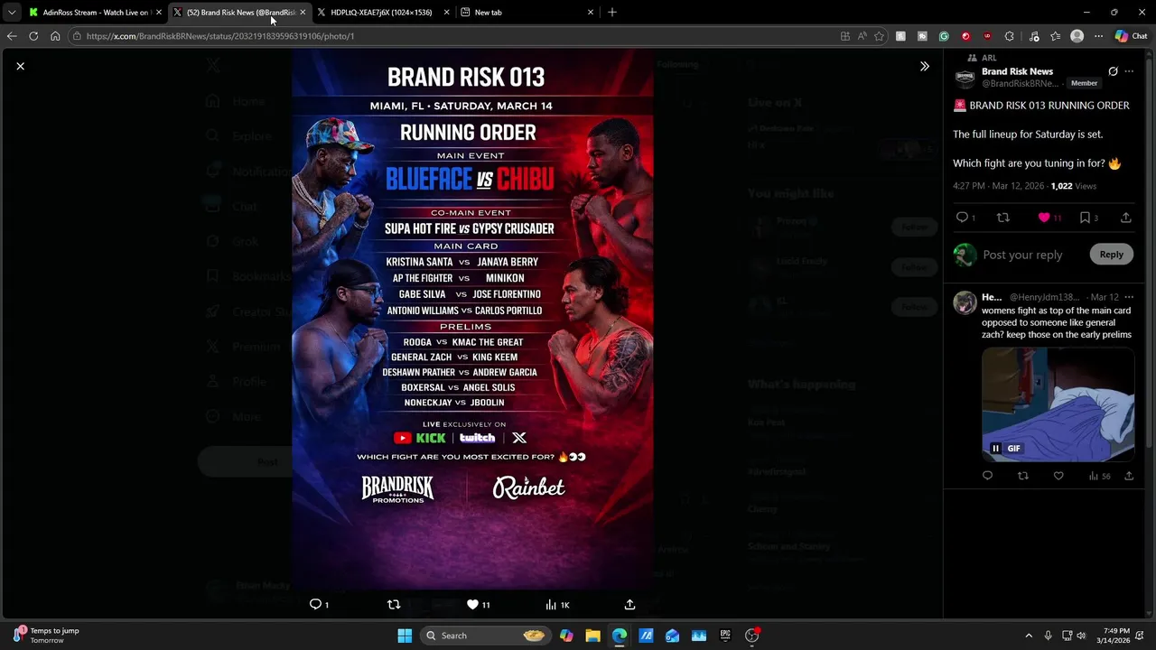Click the reply icon below the photo
This screenshot has height=650, width=1156.
coord(315,604)
